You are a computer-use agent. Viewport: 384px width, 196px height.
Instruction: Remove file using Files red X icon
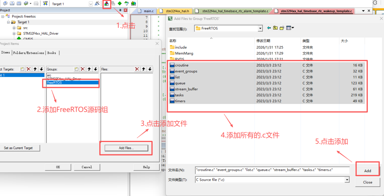click(137, 69)
